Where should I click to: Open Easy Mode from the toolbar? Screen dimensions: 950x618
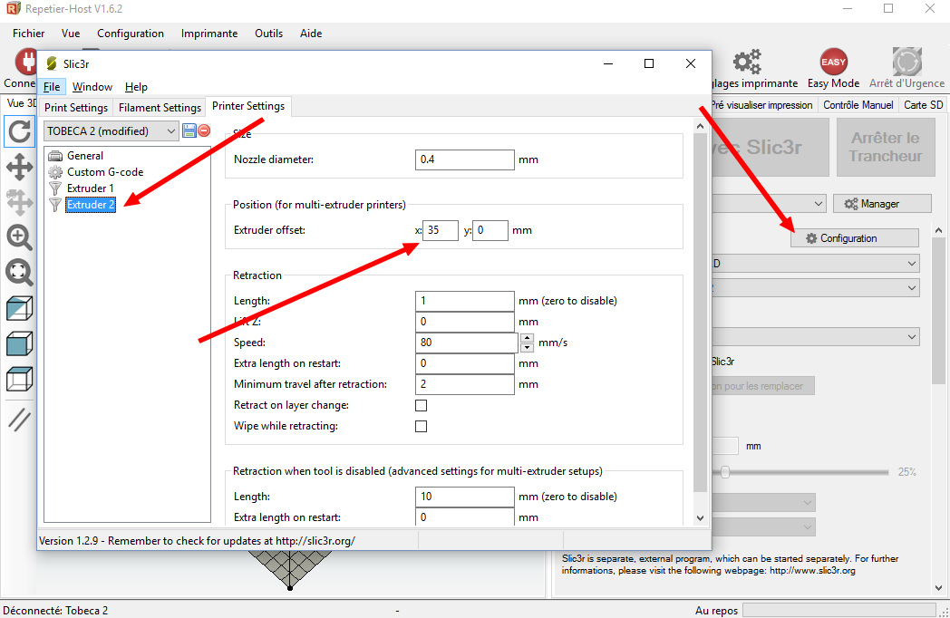point(833,69)
